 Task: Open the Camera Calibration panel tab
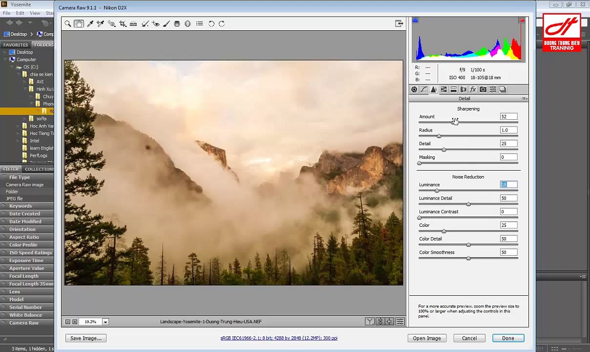point(483,89)
